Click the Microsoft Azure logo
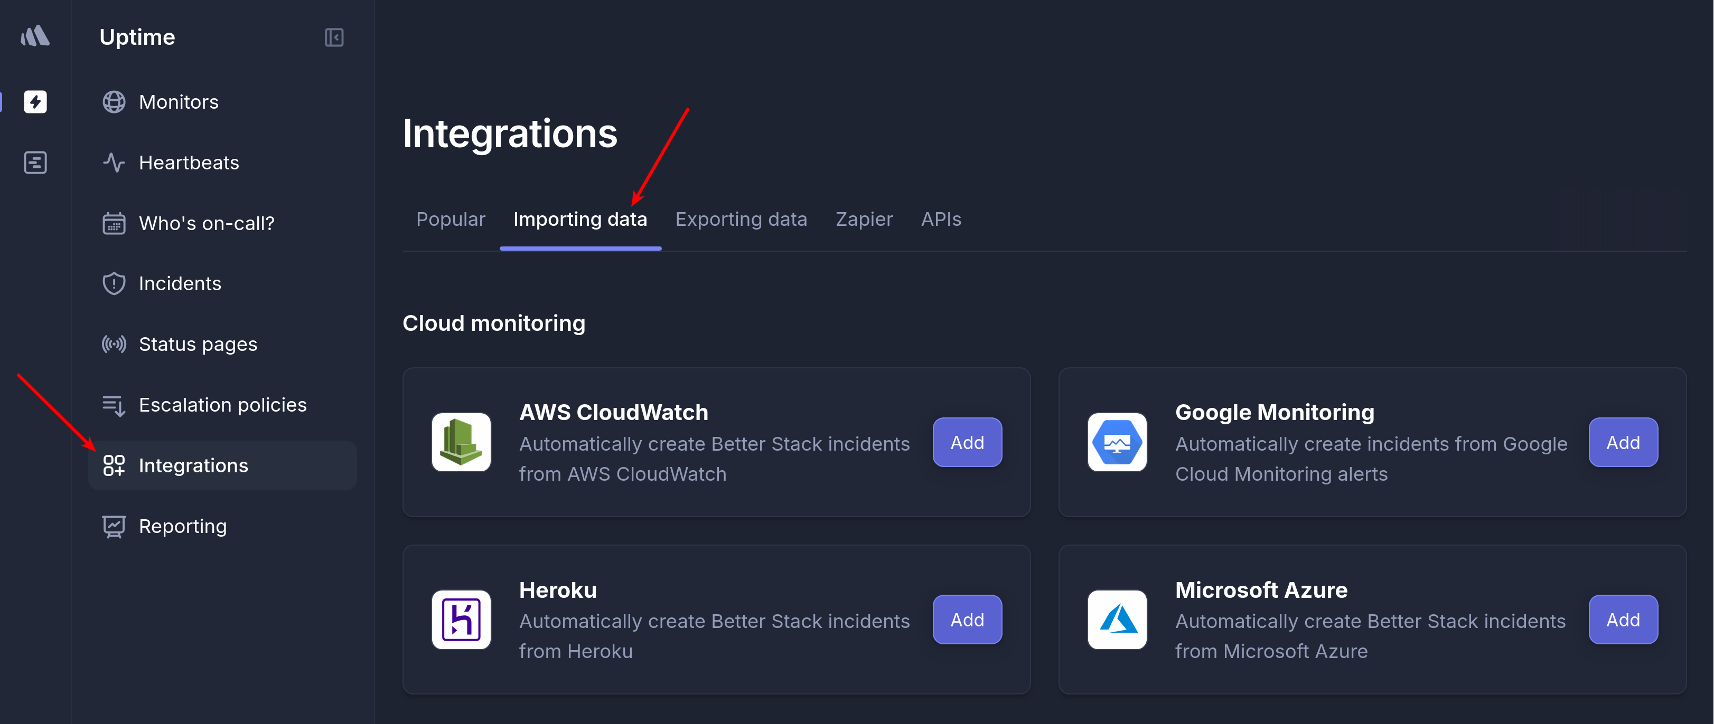This screenshot has height=724, width=1714. (x=1117, y=620)
